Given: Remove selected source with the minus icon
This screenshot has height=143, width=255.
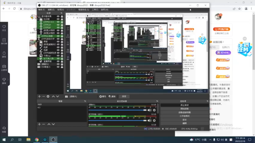Looking at the screenshot, I should click(44, 97).
